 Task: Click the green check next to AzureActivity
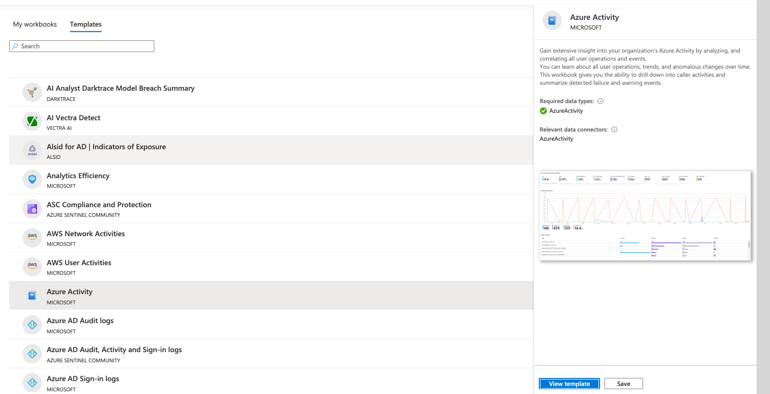(x=543, y=111)
